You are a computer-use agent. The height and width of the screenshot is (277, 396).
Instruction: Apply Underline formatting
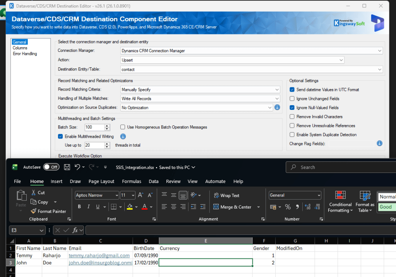(x=98, y=207)
